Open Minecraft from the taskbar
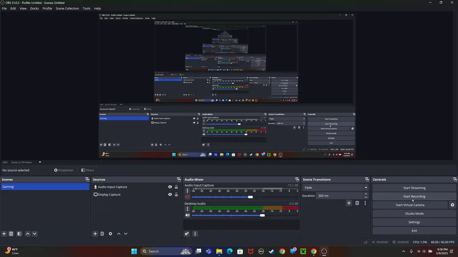Screen dimensions: 458x257 (303, 251)
